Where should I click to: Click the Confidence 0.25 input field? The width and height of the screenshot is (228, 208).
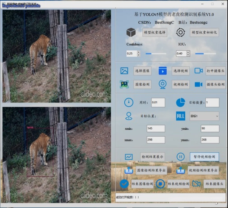pos(132,54)
